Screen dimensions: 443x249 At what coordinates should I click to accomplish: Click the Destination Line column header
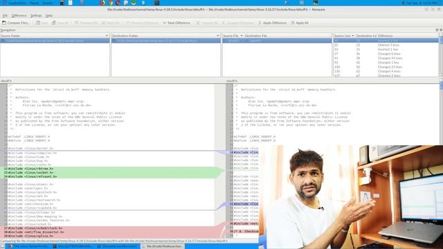point(366,36)
